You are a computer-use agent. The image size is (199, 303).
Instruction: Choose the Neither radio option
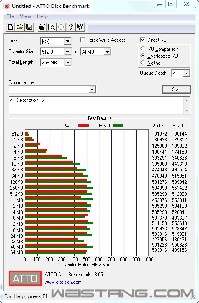pyautogui.click(x=143, y=63)
